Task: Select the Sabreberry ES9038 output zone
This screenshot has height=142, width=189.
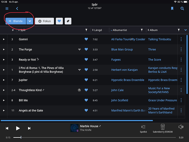Action: tap(163, 128)
